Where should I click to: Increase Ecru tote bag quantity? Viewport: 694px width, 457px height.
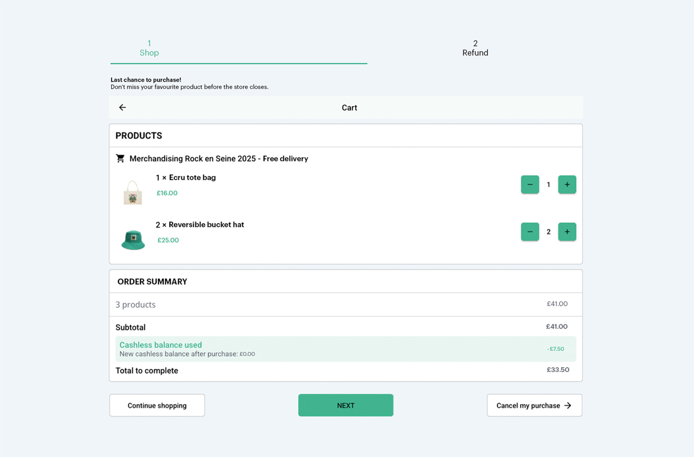coord(567,184)
